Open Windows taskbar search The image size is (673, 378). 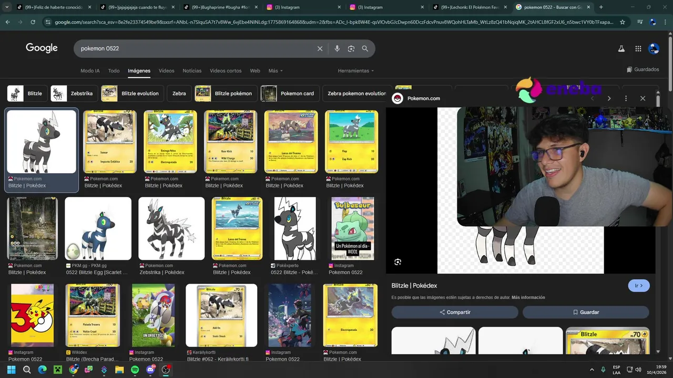(x=27, y=370)
